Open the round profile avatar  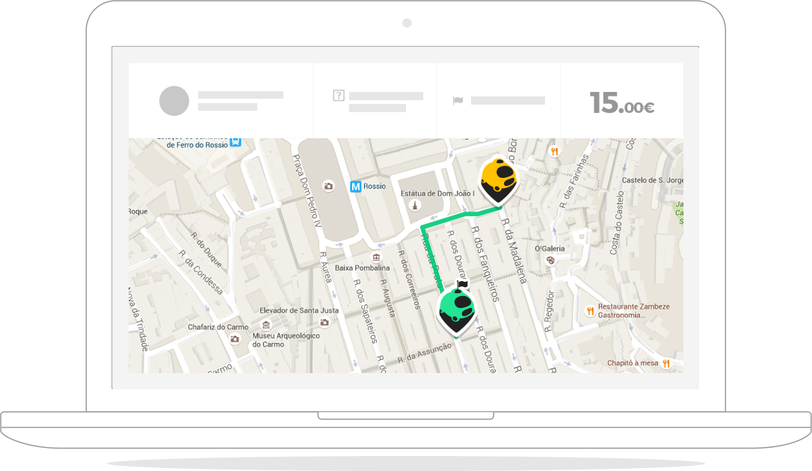click(x=174, y=101)
